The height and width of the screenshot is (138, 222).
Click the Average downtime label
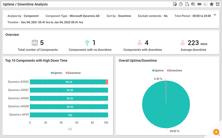(193, 50)
